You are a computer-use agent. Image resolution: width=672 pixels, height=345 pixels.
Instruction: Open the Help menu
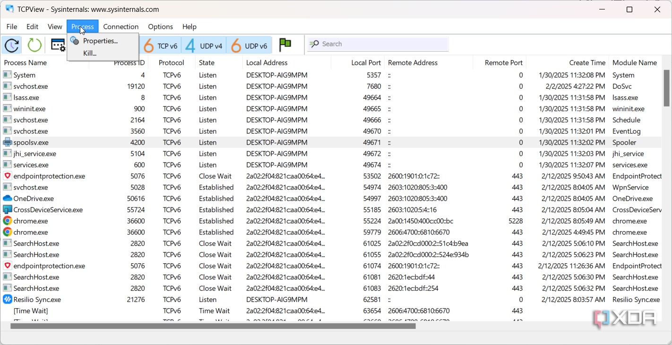190,26
